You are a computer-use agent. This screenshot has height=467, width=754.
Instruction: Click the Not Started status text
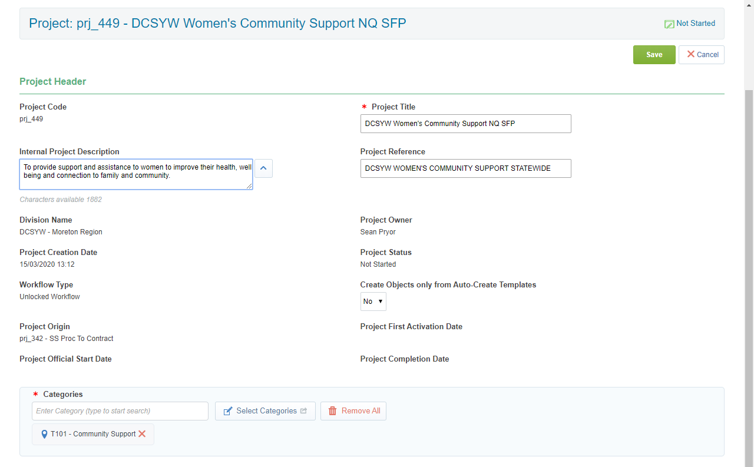click(696, 24)
